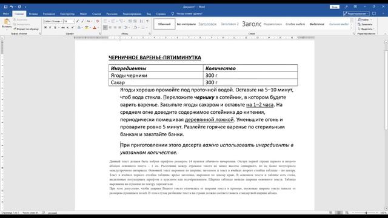This screenshot has height=218, width=388.
Task: Open the comments pane icon
Action: point(374,13)
